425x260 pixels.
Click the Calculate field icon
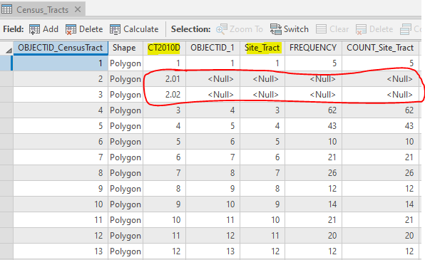coord(115,29)
